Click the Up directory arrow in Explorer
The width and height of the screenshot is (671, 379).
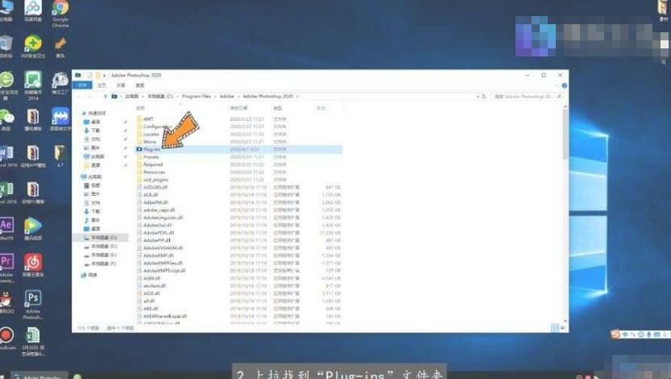click(x=104, y=96)
